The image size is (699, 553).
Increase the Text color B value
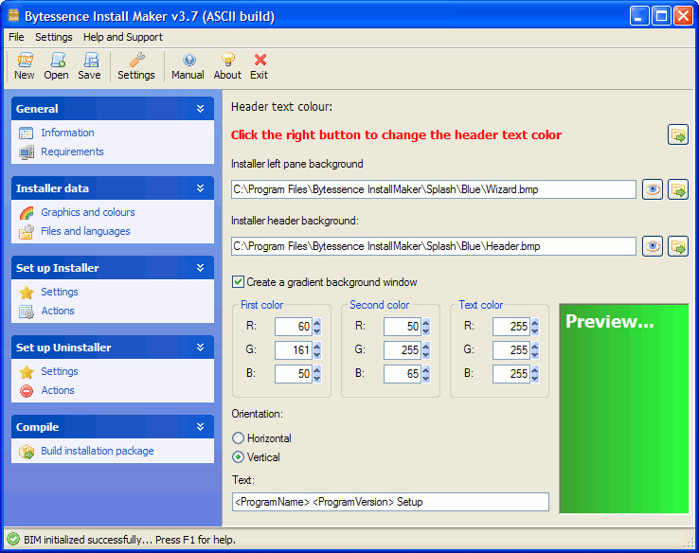[x=534, y=369]
